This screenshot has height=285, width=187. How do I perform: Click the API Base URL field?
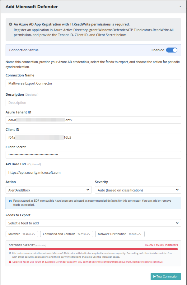click(93, 172)
